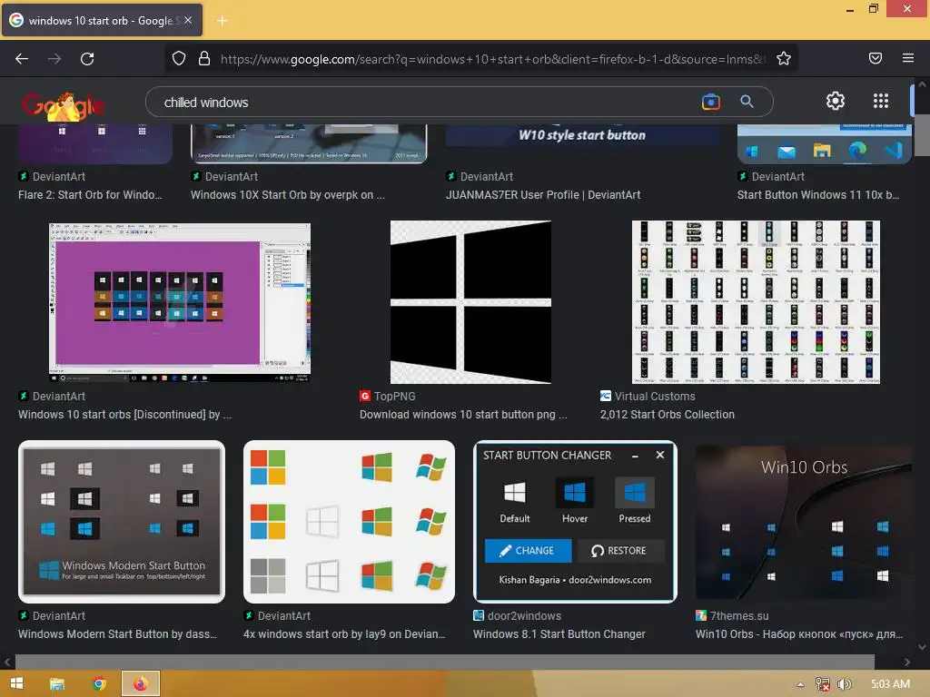Click the horizontal scrollbar left arrow
The image size is (930, 697).
[7, 662]
